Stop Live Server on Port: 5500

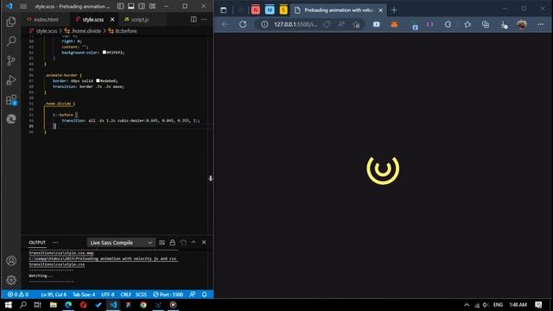tap(168, 295)
